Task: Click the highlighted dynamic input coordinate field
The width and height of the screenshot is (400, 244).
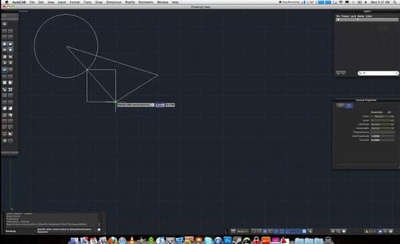Action: 160,105
